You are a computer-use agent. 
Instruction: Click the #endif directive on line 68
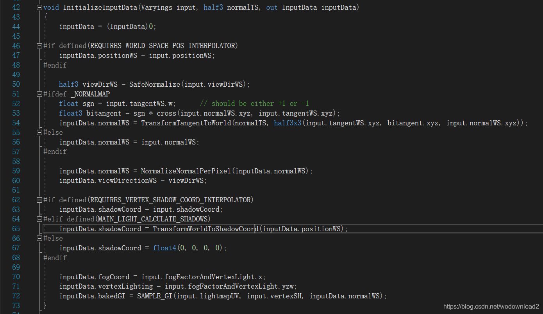click(55, 258)
